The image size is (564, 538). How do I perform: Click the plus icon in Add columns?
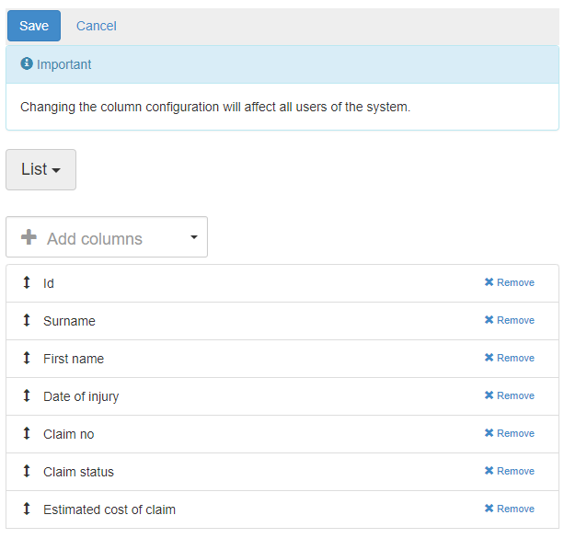click(x=29, y=238)
